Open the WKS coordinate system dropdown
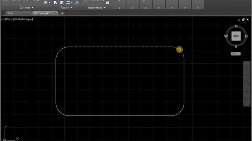The height and width of the screenshot is (141, 252). pos(236,54)
